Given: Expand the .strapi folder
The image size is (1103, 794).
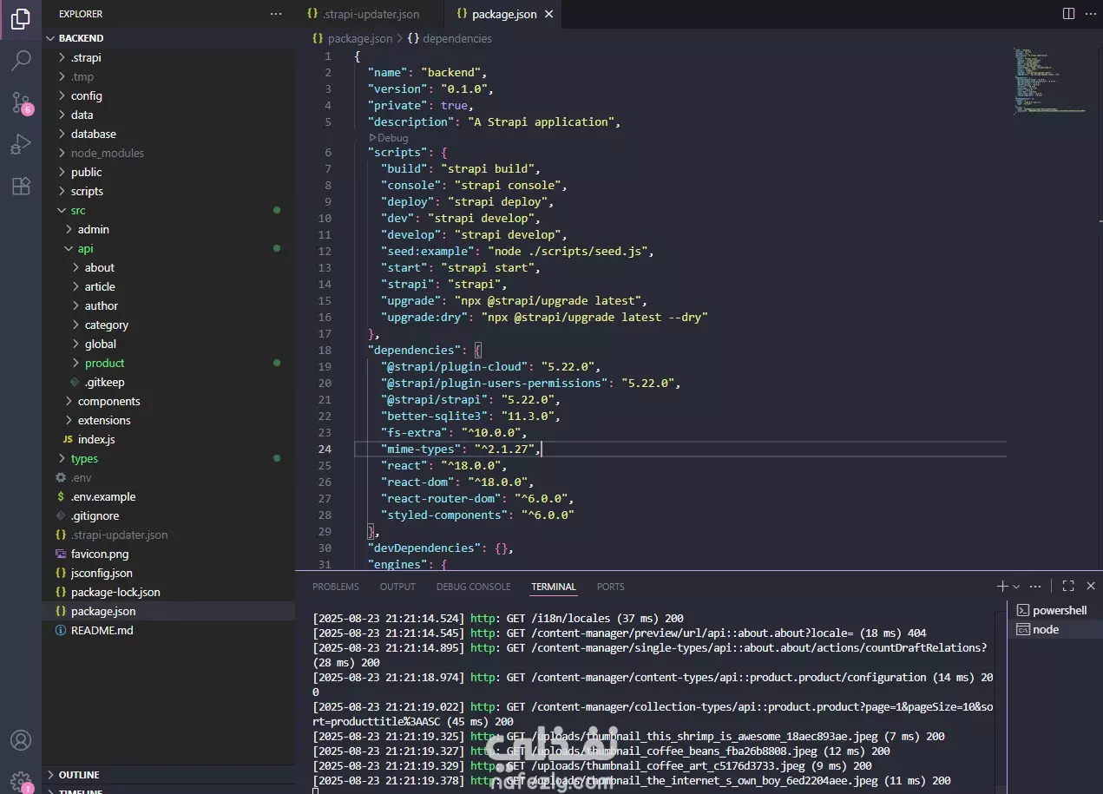Looking at the screenshot, I should [168, 57].
